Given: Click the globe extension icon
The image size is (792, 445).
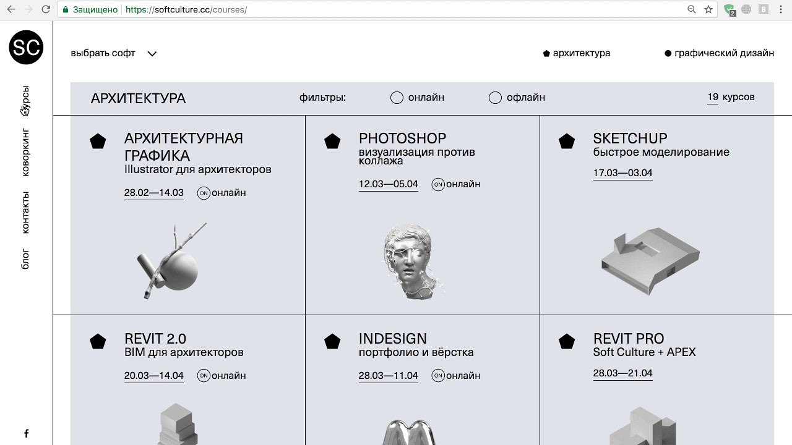Looking at the screenshot, I should point(747,10).
